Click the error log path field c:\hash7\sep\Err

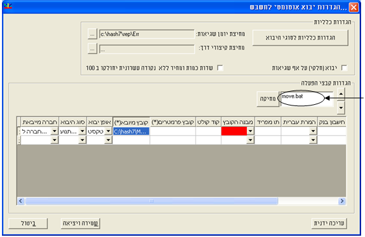147,34
